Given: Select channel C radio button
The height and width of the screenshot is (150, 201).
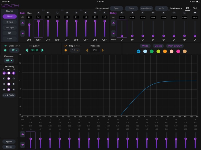Looking at the screenshot, I should pyautogui.click(x=4, y=78).
